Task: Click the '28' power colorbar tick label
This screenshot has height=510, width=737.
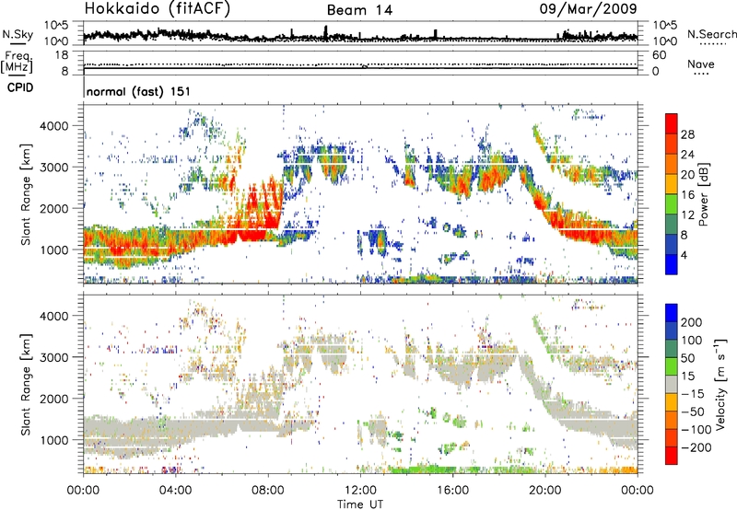Action: (x=687, y=134)
